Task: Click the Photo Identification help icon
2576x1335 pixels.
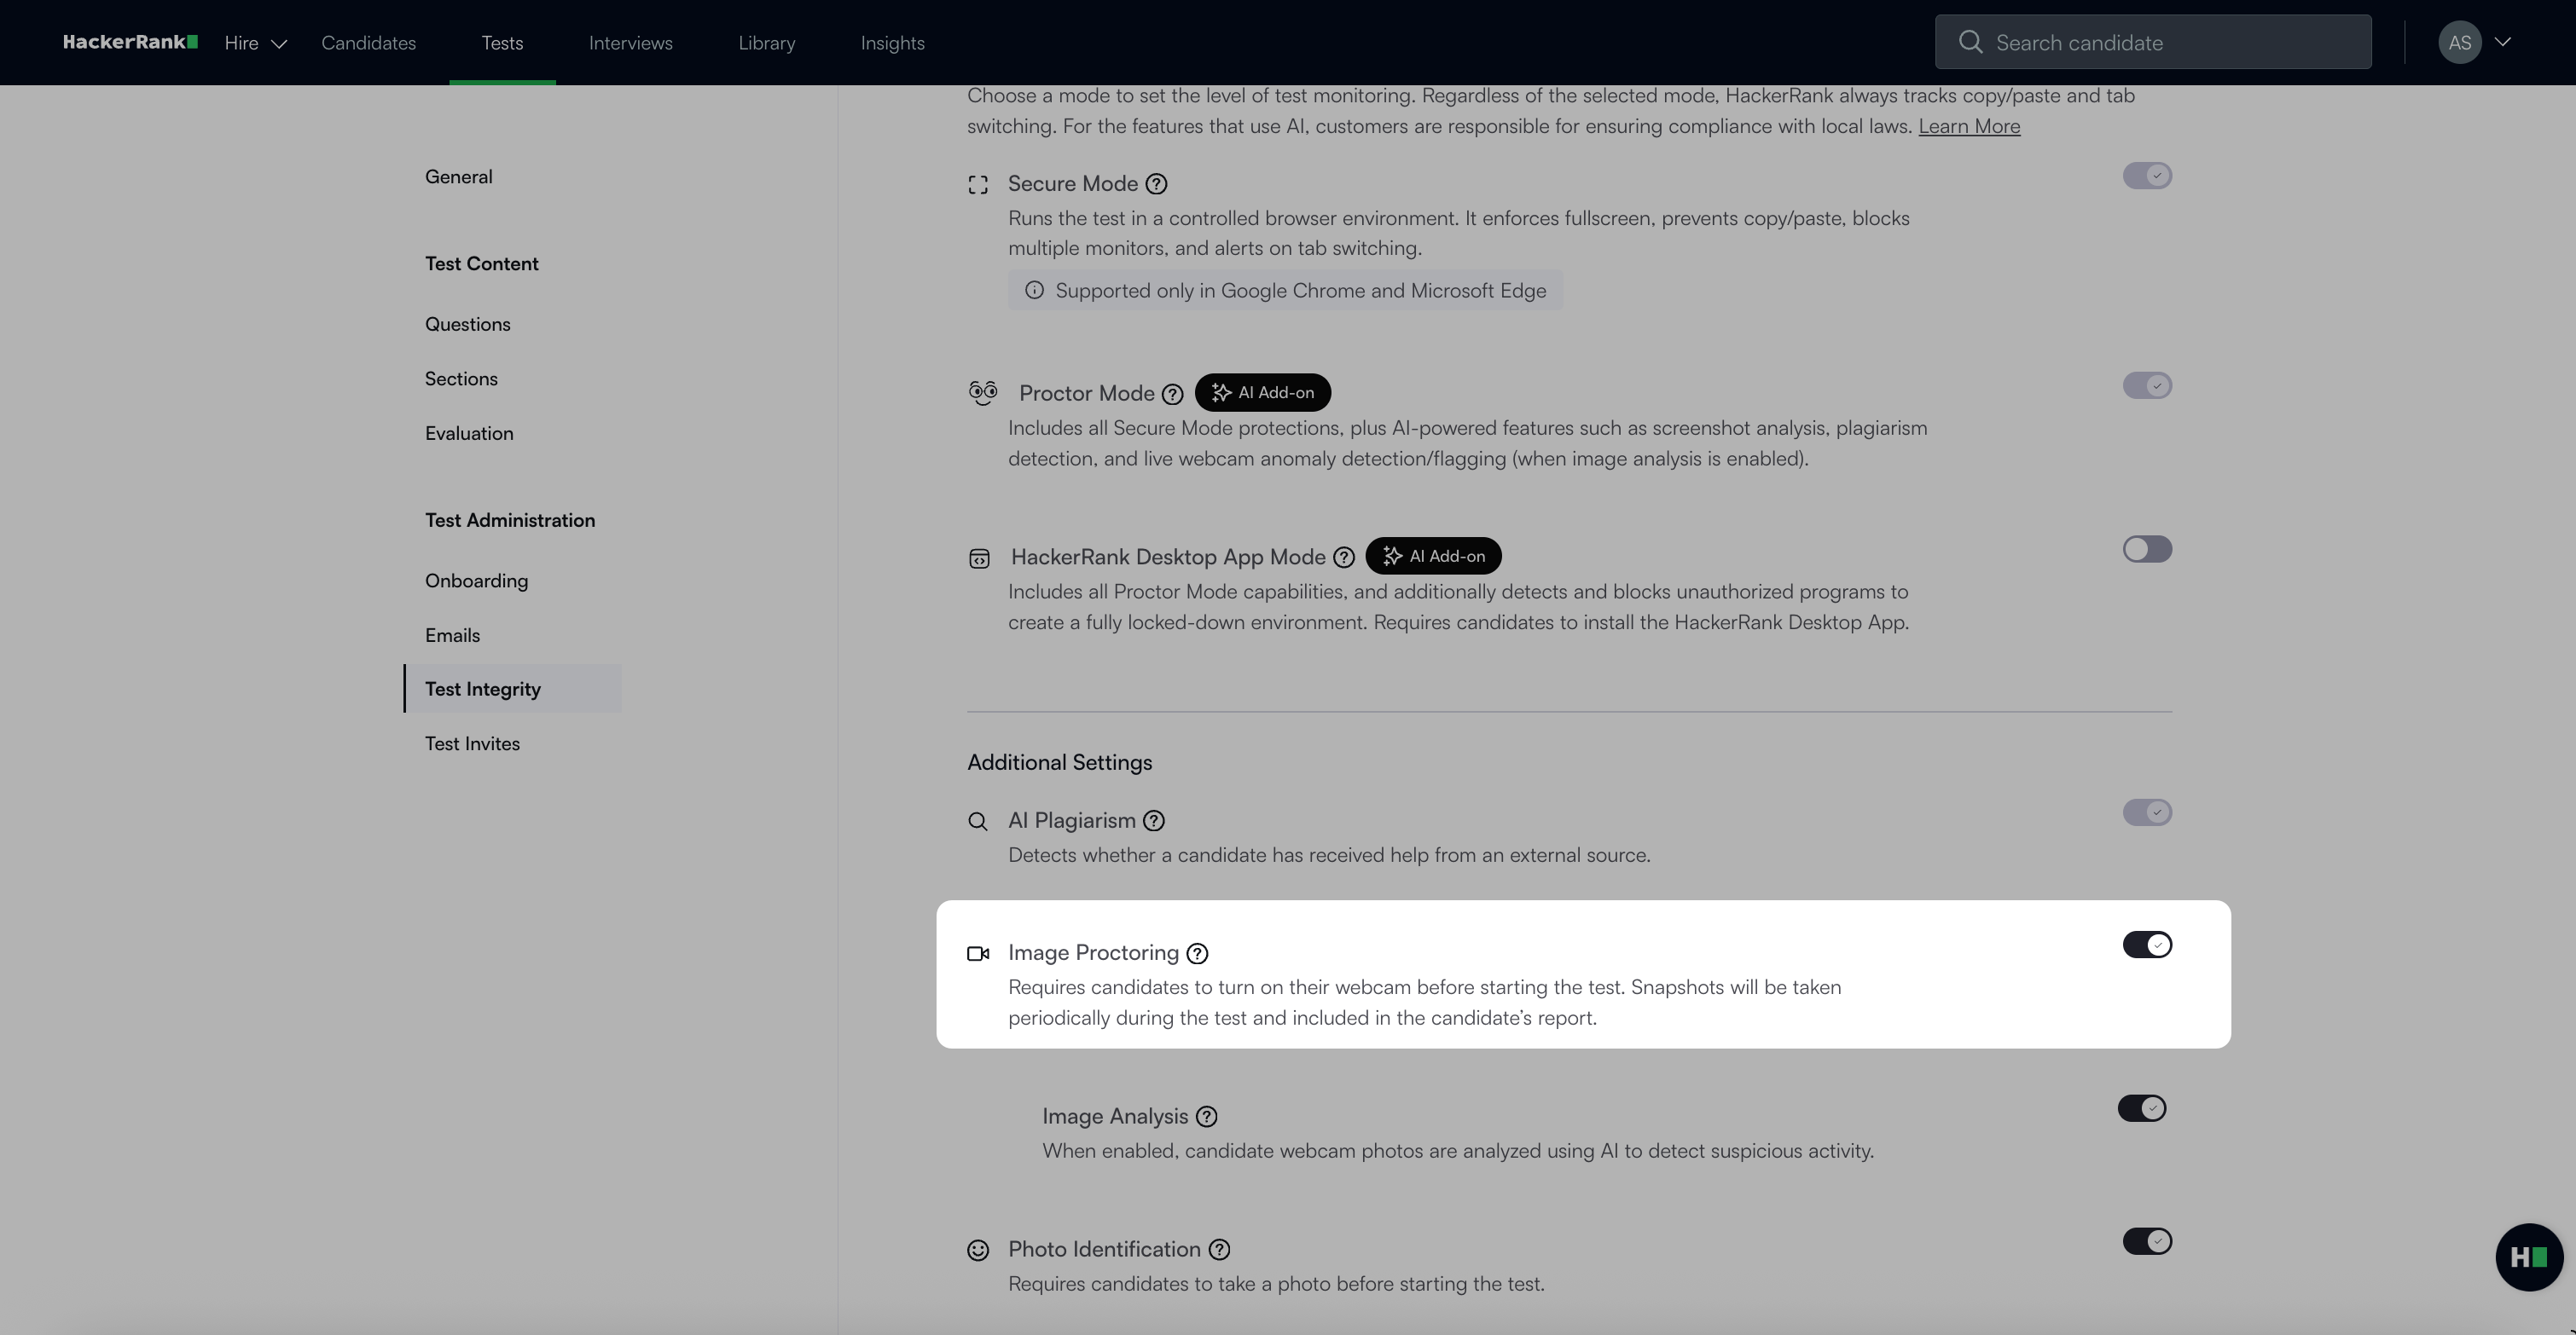Action: point(1219,1249)
